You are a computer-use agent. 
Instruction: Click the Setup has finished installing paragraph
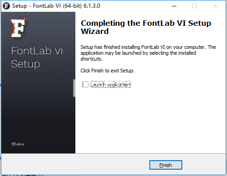(148, 53)
